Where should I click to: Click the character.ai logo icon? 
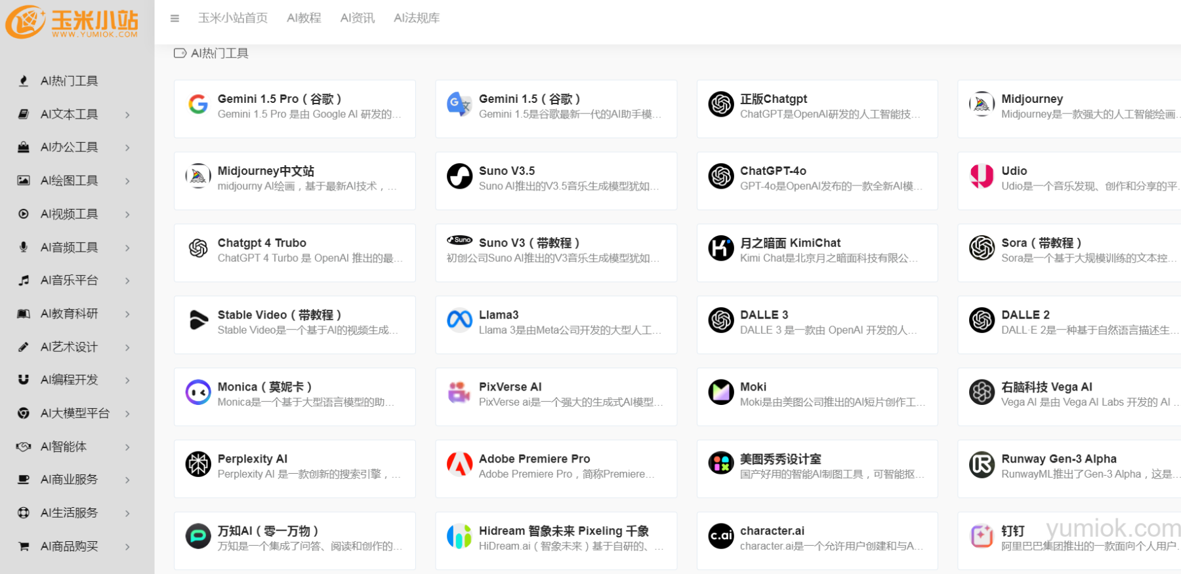tap(721, 537)
